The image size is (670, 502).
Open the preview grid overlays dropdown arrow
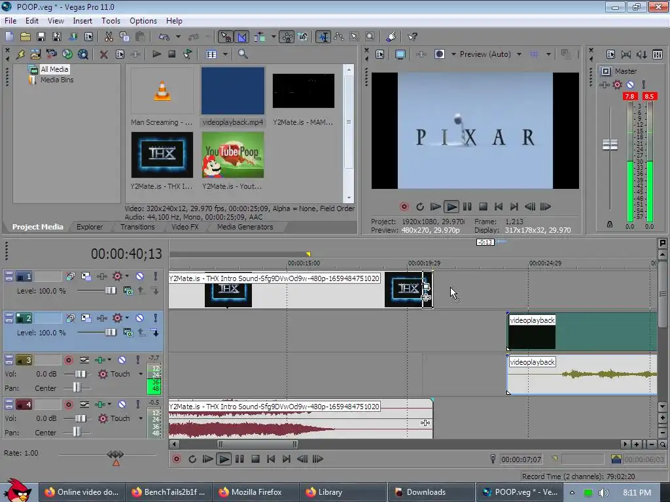548,54
